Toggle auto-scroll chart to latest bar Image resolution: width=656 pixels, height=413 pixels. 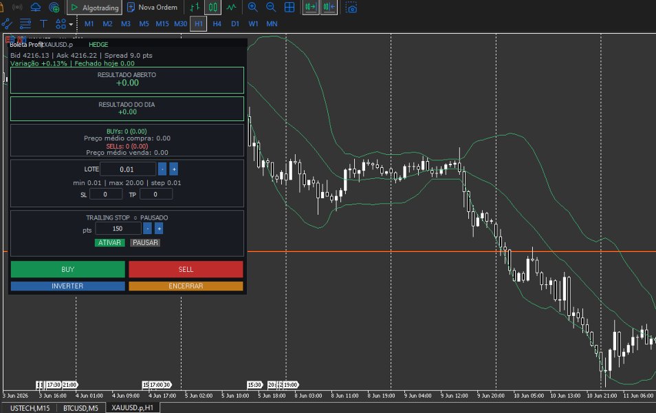coord(310,8)
